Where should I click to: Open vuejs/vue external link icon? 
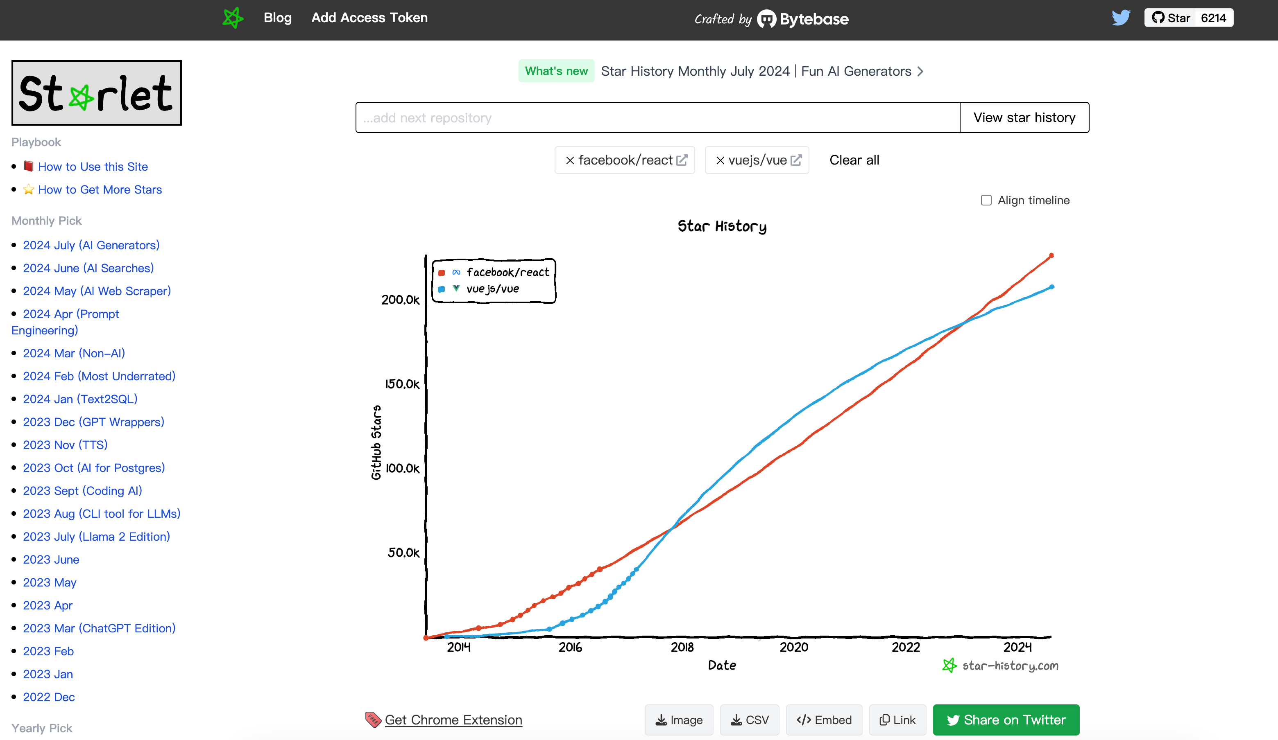(796, 160)
